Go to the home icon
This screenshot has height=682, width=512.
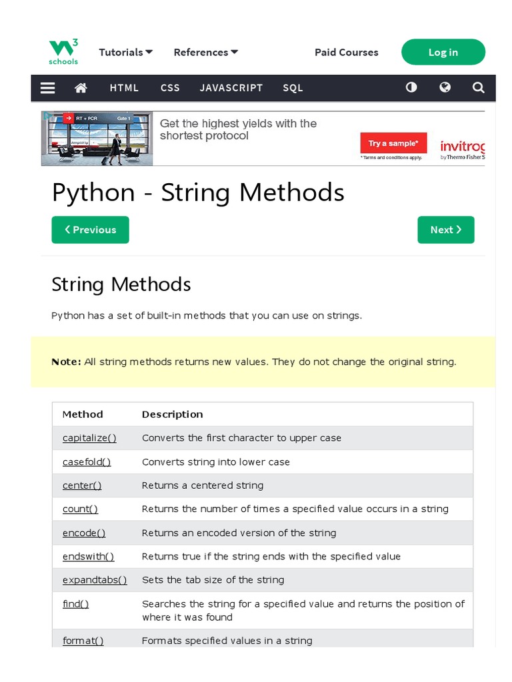[x=81, y=88]
